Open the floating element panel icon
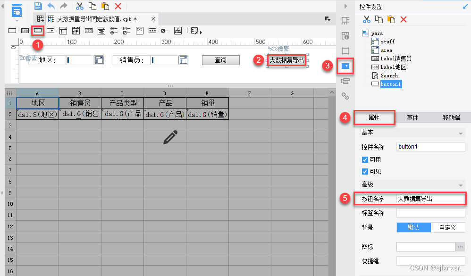This screenshot has width=471, height=276. point(345,51)
